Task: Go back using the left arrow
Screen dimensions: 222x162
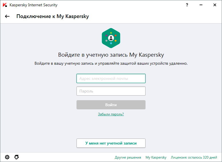Action: click(x=7, y=16)
